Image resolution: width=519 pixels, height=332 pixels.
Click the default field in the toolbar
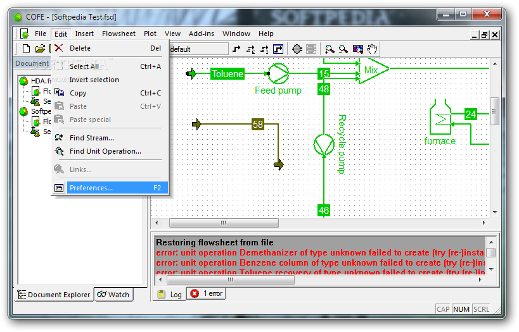(x=198, y=49)
